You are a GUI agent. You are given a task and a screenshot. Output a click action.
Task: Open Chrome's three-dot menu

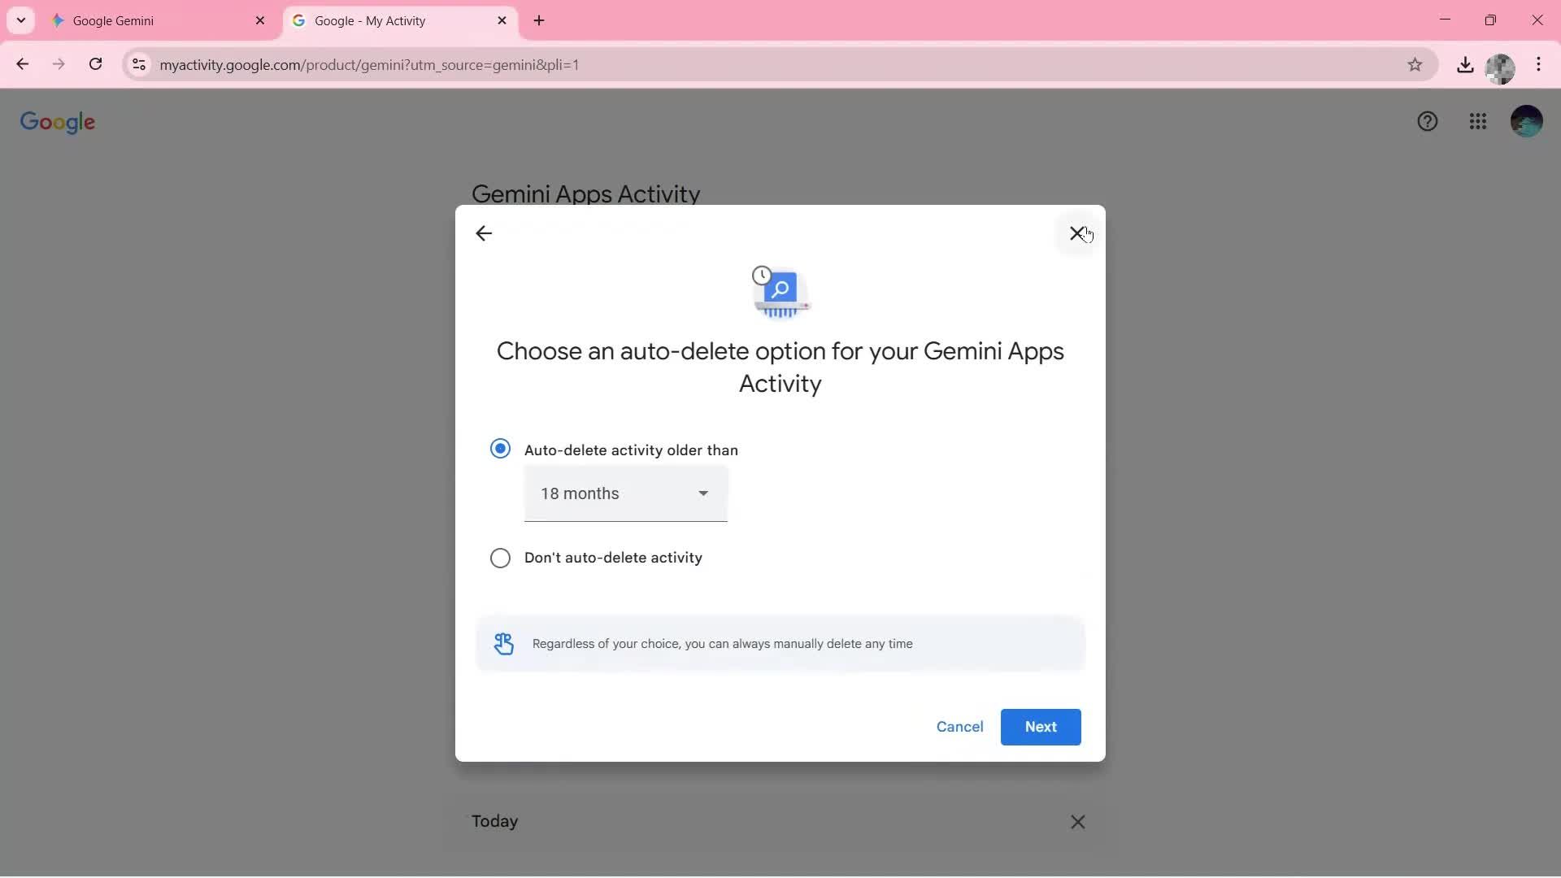(x=1539, y=64)
